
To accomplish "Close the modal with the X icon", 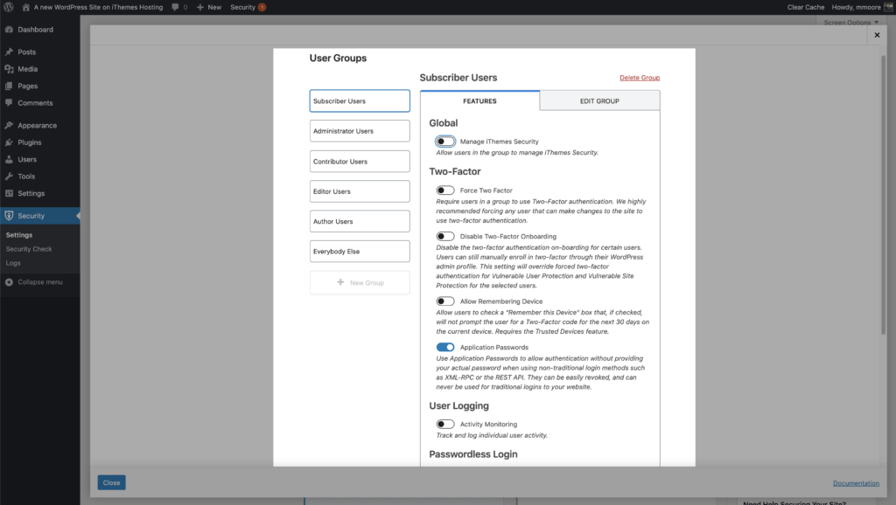I will (x=877, y=35).
